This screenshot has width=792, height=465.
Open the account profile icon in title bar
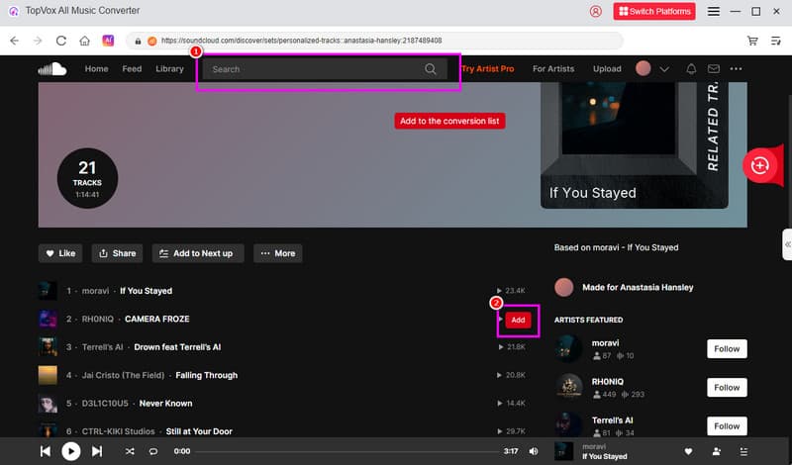pyautogui.click(x=596, y=11)
